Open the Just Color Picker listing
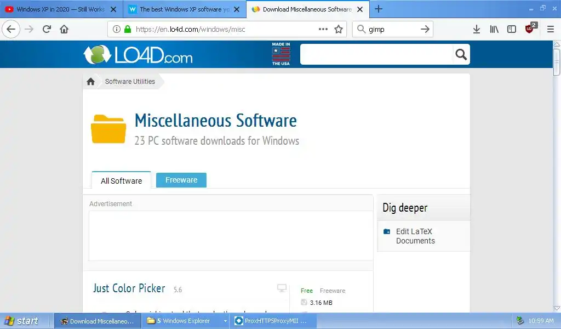 [129, 288]
